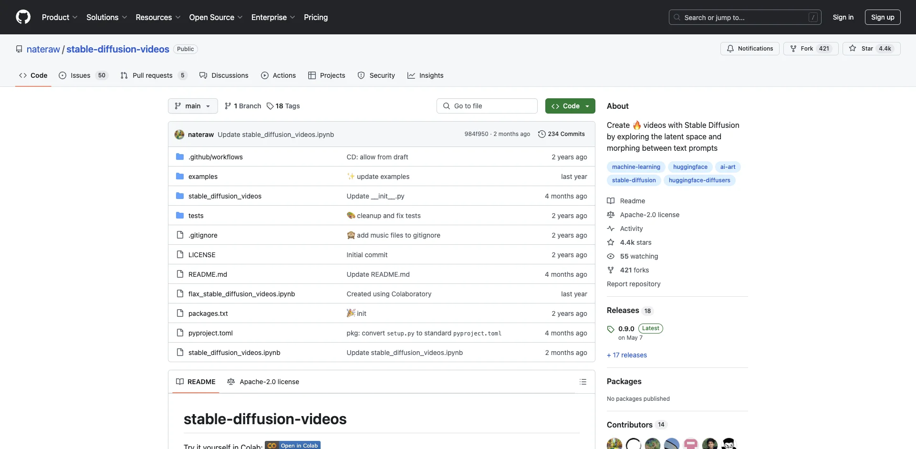
Task: Expand the Product menu
Action: coord(60,17)
